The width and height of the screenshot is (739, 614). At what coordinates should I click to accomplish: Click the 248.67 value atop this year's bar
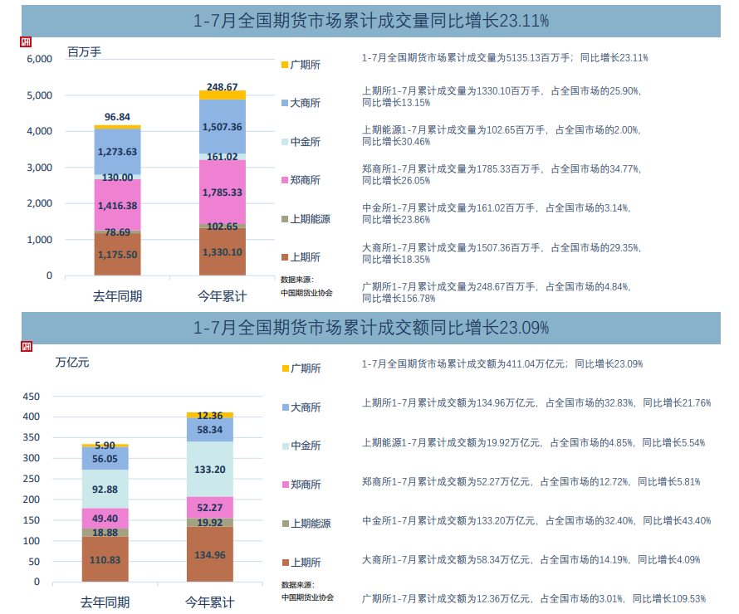point(222,87)
